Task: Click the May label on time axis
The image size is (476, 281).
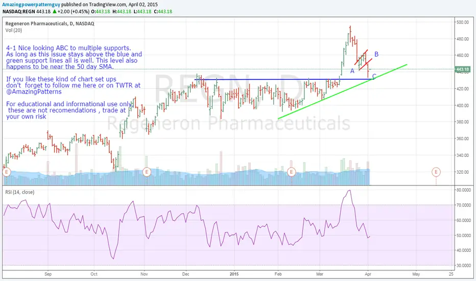Action: pyautogui.click(x=416, y=274)
